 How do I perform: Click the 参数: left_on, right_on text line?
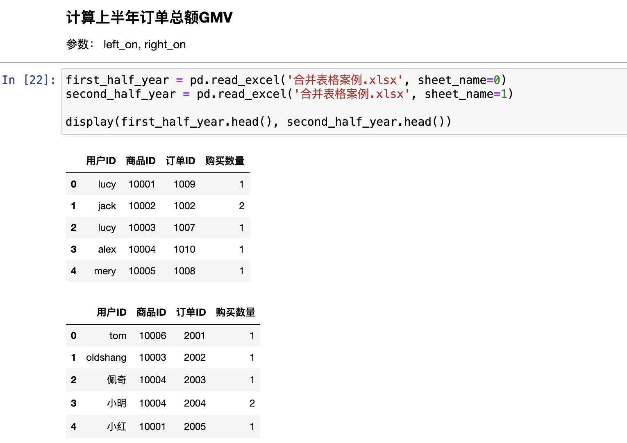(x=126, y=44)
